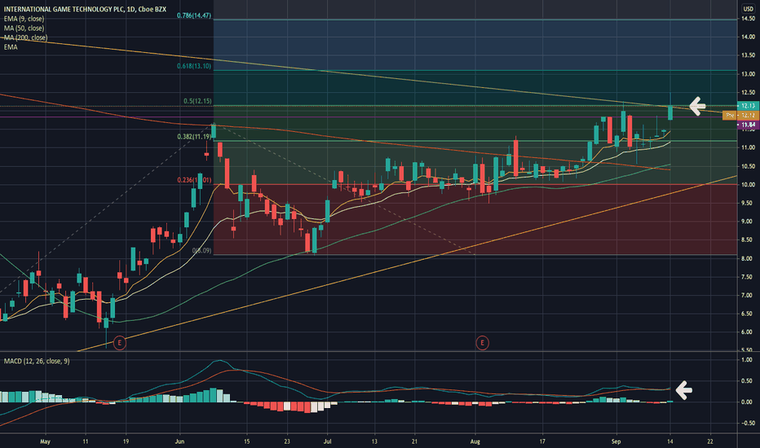The image size is (760, 448).
Task: Click the 13 date label on the time axis
Action: (374, 441)
